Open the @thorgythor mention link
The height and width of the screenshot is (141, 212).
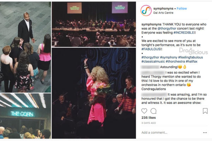point(167,29)
